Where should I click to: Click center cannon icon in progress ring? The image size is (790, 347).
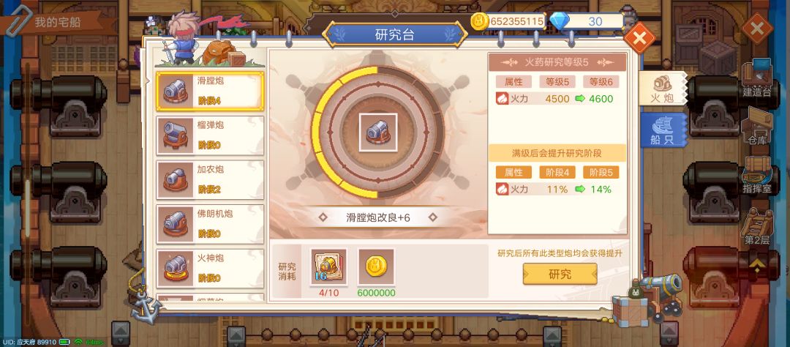click(x=378, y=133)
